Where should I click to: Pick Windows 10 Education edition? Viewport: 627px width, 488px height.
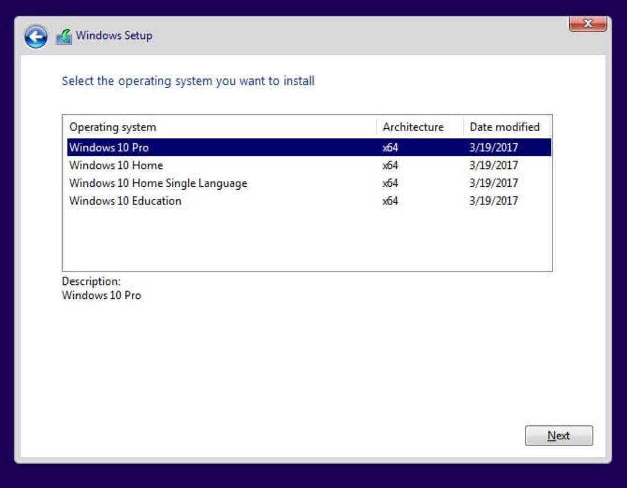point(309,201)
